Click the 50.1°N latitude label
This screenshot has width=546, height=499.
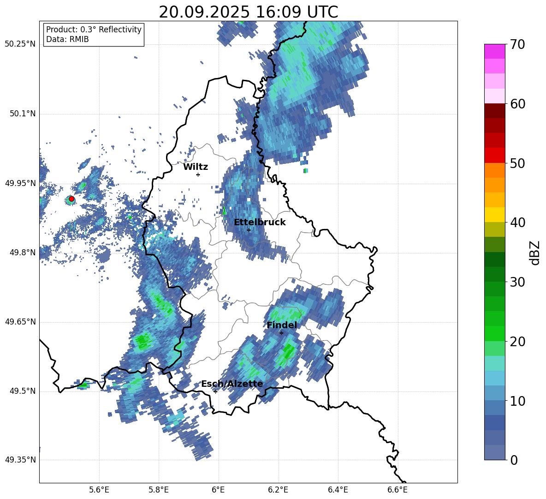coord(23,114)
